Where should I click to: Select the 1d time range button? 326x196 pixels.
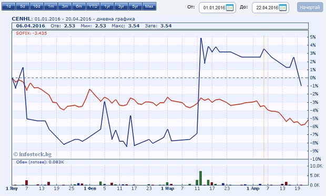coord(8,6)
